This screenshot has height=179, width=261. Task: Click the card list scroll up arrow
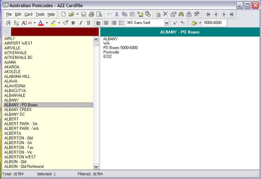(96, 39)
